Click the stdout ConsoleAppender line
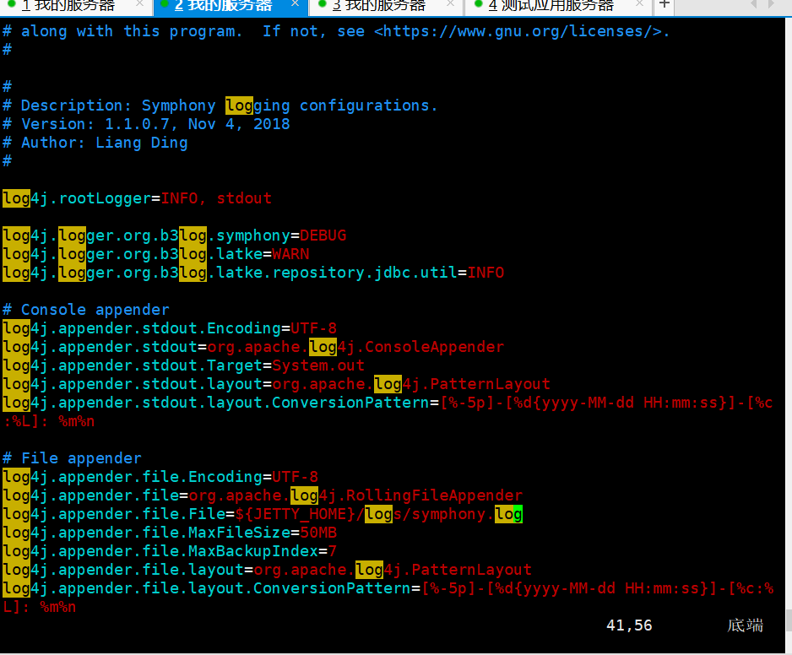 coord(253,347)
